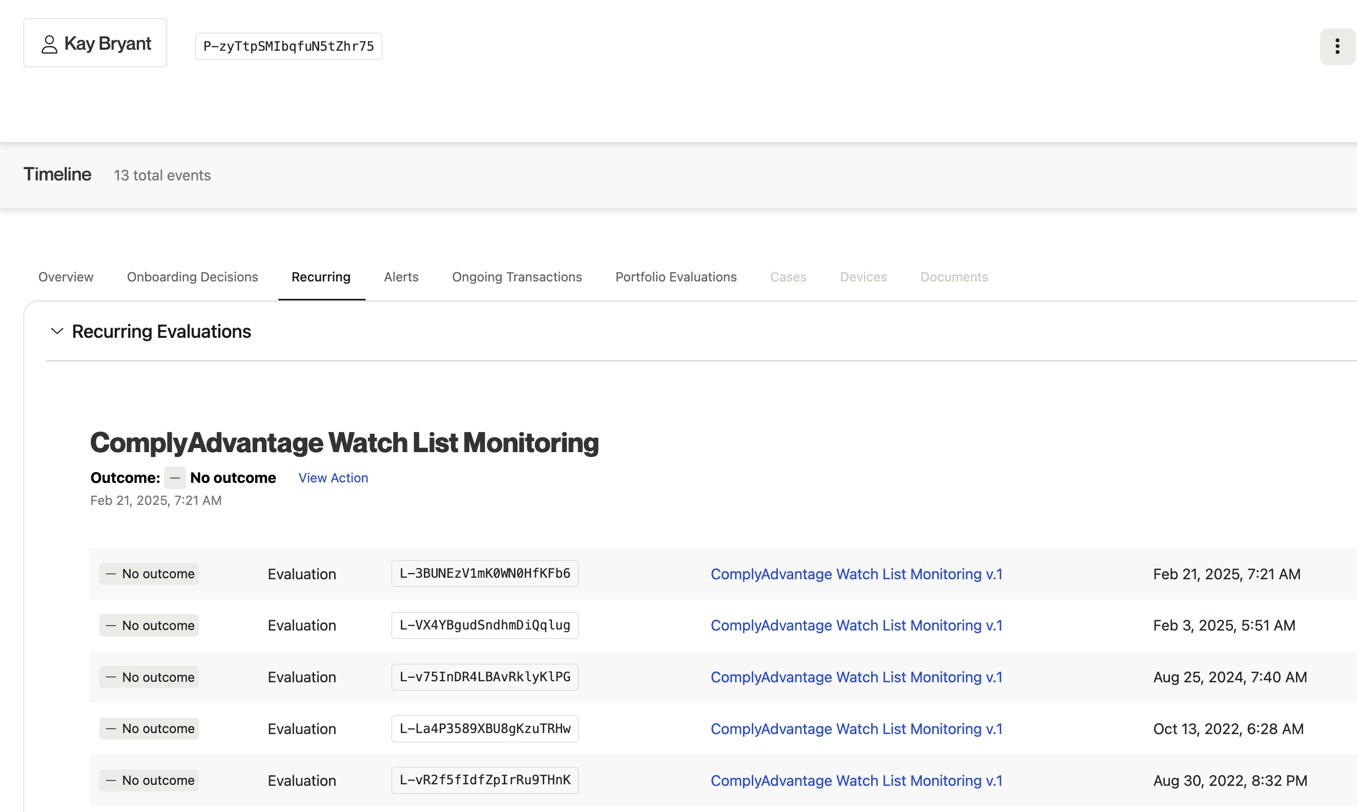
Task: Click evaluation ID L-La4P3589XBU8gKzuTRHw
Action: click(x=485, y=728)
